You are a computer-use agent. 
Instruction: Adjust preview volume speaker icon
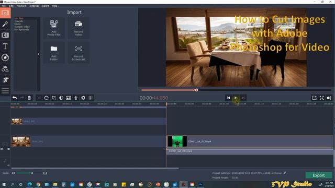329,98
